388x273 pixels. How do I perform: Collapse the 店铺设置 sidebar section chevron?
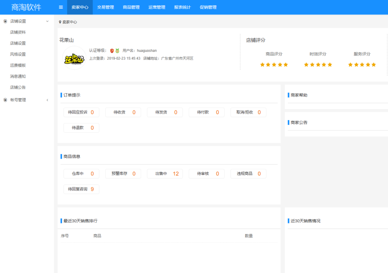click(x=48, y=21)
